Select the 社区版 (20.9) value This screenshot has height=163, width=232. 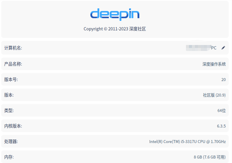[214, 95]
